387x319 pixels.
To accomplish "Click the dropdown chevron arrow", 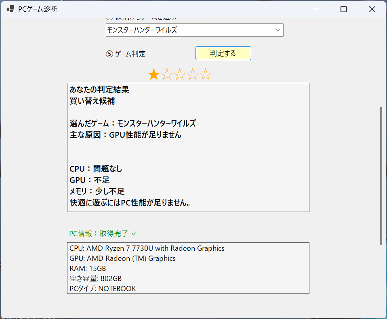I will (278, 30).
